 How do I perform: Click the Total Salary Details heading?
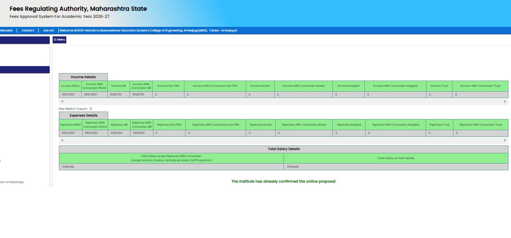coord(283,149)
